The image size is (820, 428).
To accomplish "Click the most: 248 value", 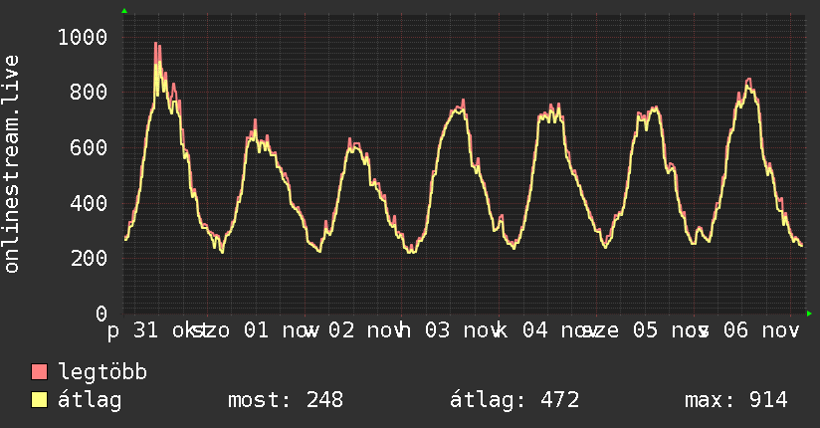I will (286, 400).
